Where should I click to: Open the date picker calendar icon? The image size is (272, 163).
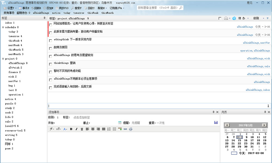pyautogui.click(x=120, y=123)
